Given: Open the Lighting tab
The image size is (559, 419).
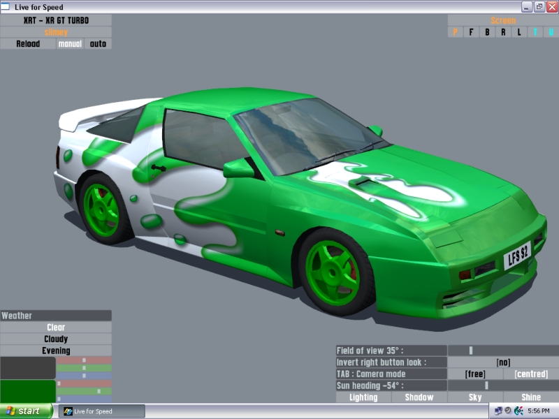Looking at the screenshot, I should pyautogui.click(x=363, y=397).
